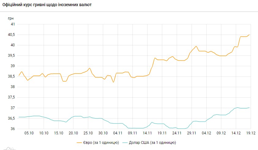The width and height of the screenshot is (258, 150).
Task: Select the 19.12 date on the x-axis
Action: pos(251,133)
